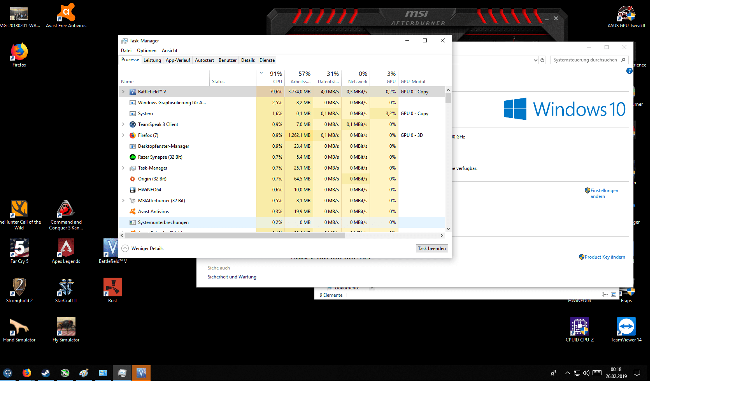The image size is (747, 420).
Task: Click the Battlefield V process icon
Action: point(133,92)
